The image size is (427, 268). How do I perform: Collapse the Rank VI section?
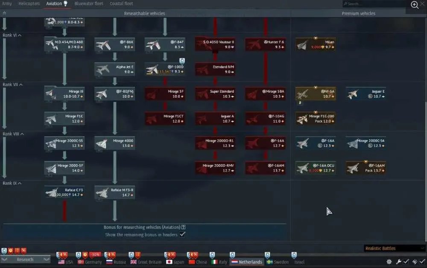click(20, 35)
